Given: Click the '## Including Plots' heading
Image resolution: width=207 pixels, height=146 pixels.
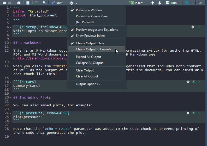Looking at the screenshot, I should click(32, 98).
